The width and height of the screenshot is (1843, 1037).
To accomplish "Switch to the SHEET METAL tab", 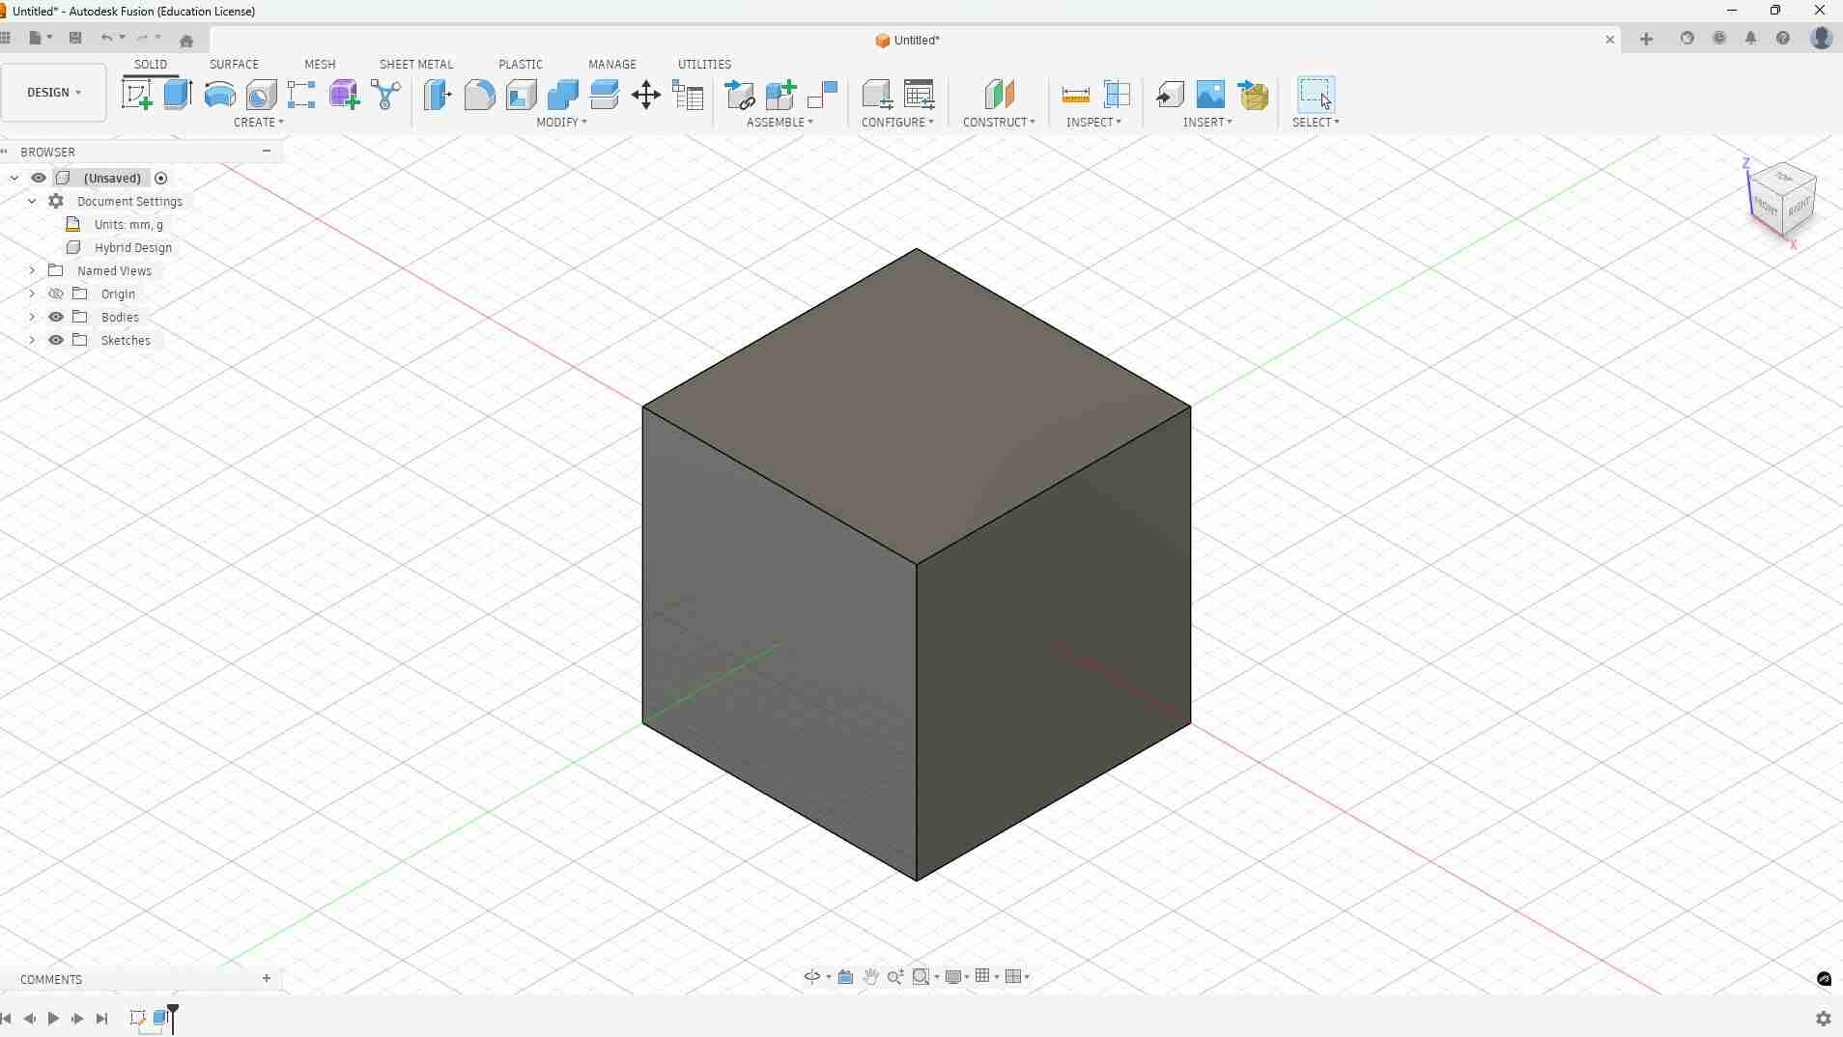I will pos(416,64).
